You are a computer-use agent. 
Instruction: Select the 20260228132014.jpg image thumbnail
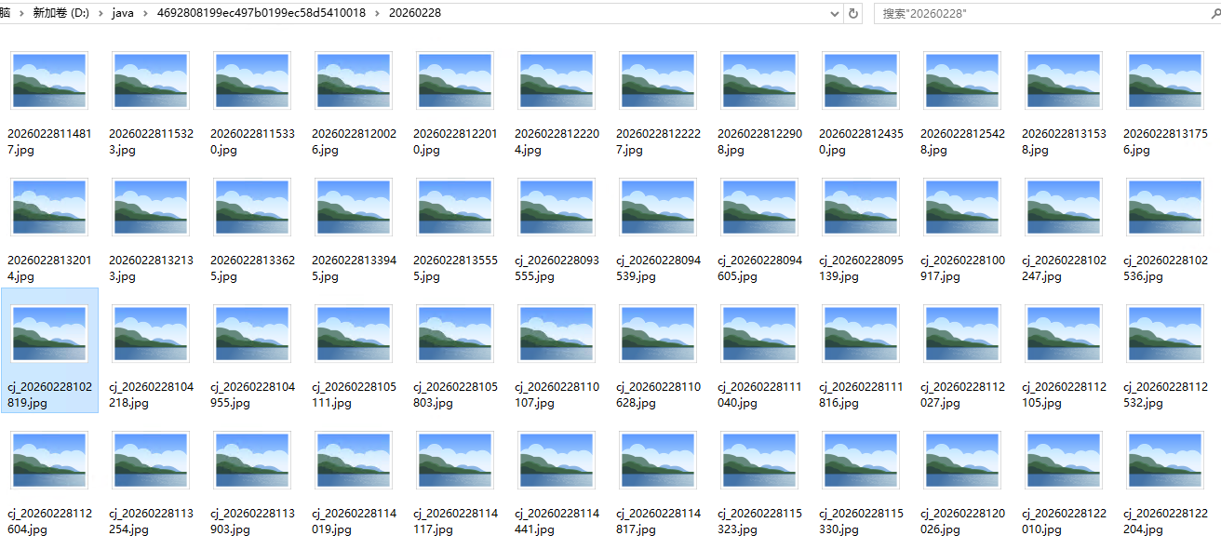click(49, 208)
